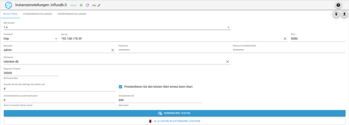Image resolution: width=349 pixels, height=125 pixels.
Task: Toggle 'Protokollieren Sie den letzten Wert' checkbox
Action: pos(121,87)
